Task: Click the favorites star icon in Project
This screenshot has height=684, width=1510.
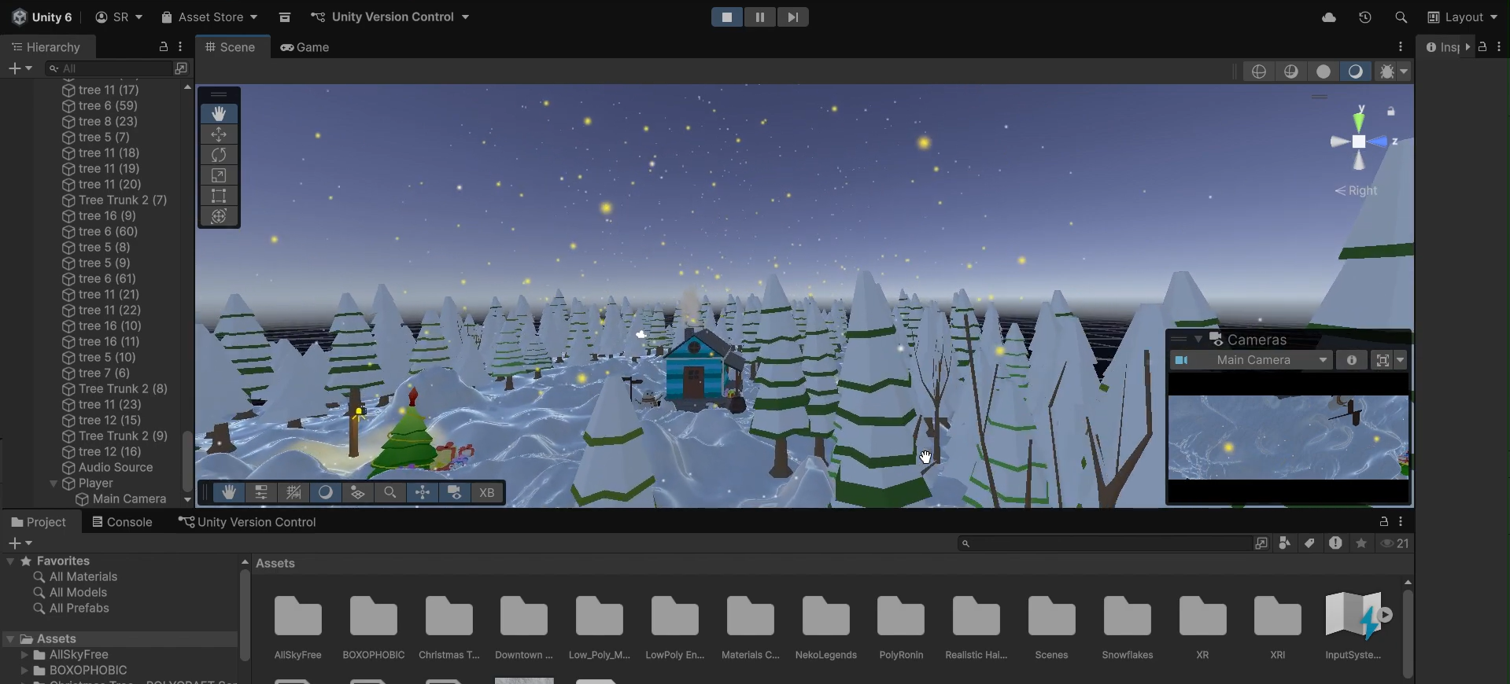Action: point(1361,543)
